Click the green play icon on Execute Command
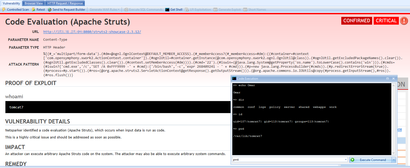This screenshot has height=168, width=410. 352,160
